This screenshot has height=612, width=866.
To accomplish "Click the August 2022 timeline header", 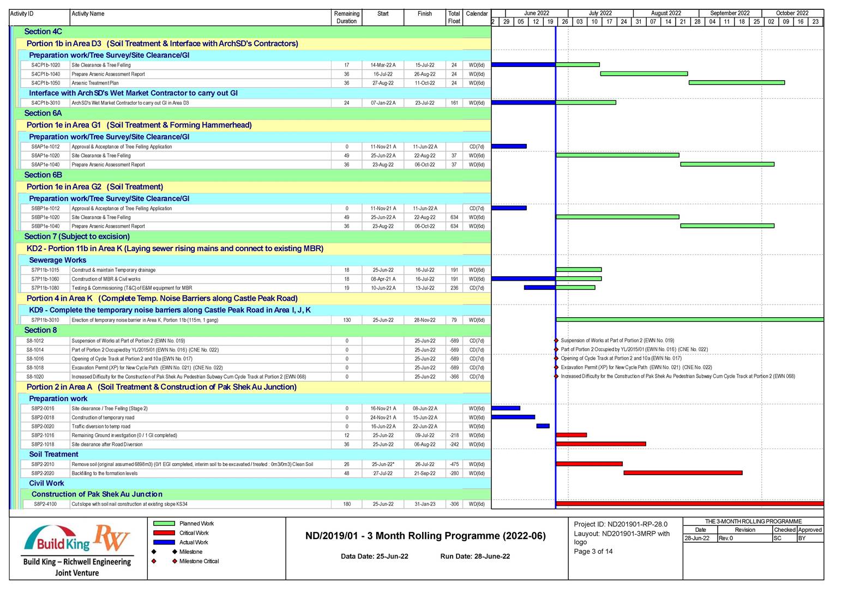I will click(666, 13).
